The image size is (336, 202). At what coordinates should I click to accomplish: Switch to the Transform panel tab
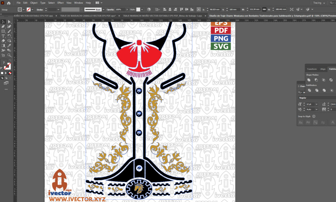pyautogui.click(x=311, y=69)
